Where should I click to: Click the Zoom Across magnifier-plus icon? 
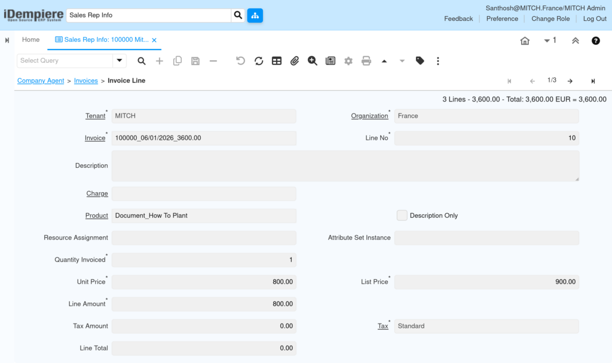pos(312,61)
